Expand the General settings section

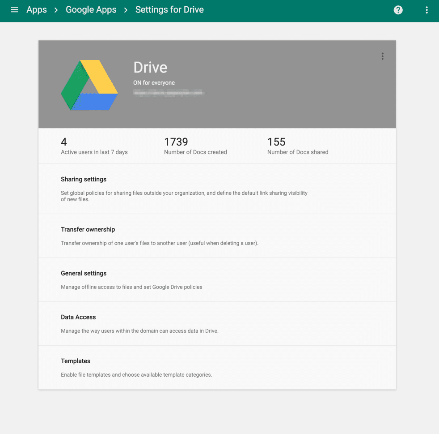coord(84,273)
